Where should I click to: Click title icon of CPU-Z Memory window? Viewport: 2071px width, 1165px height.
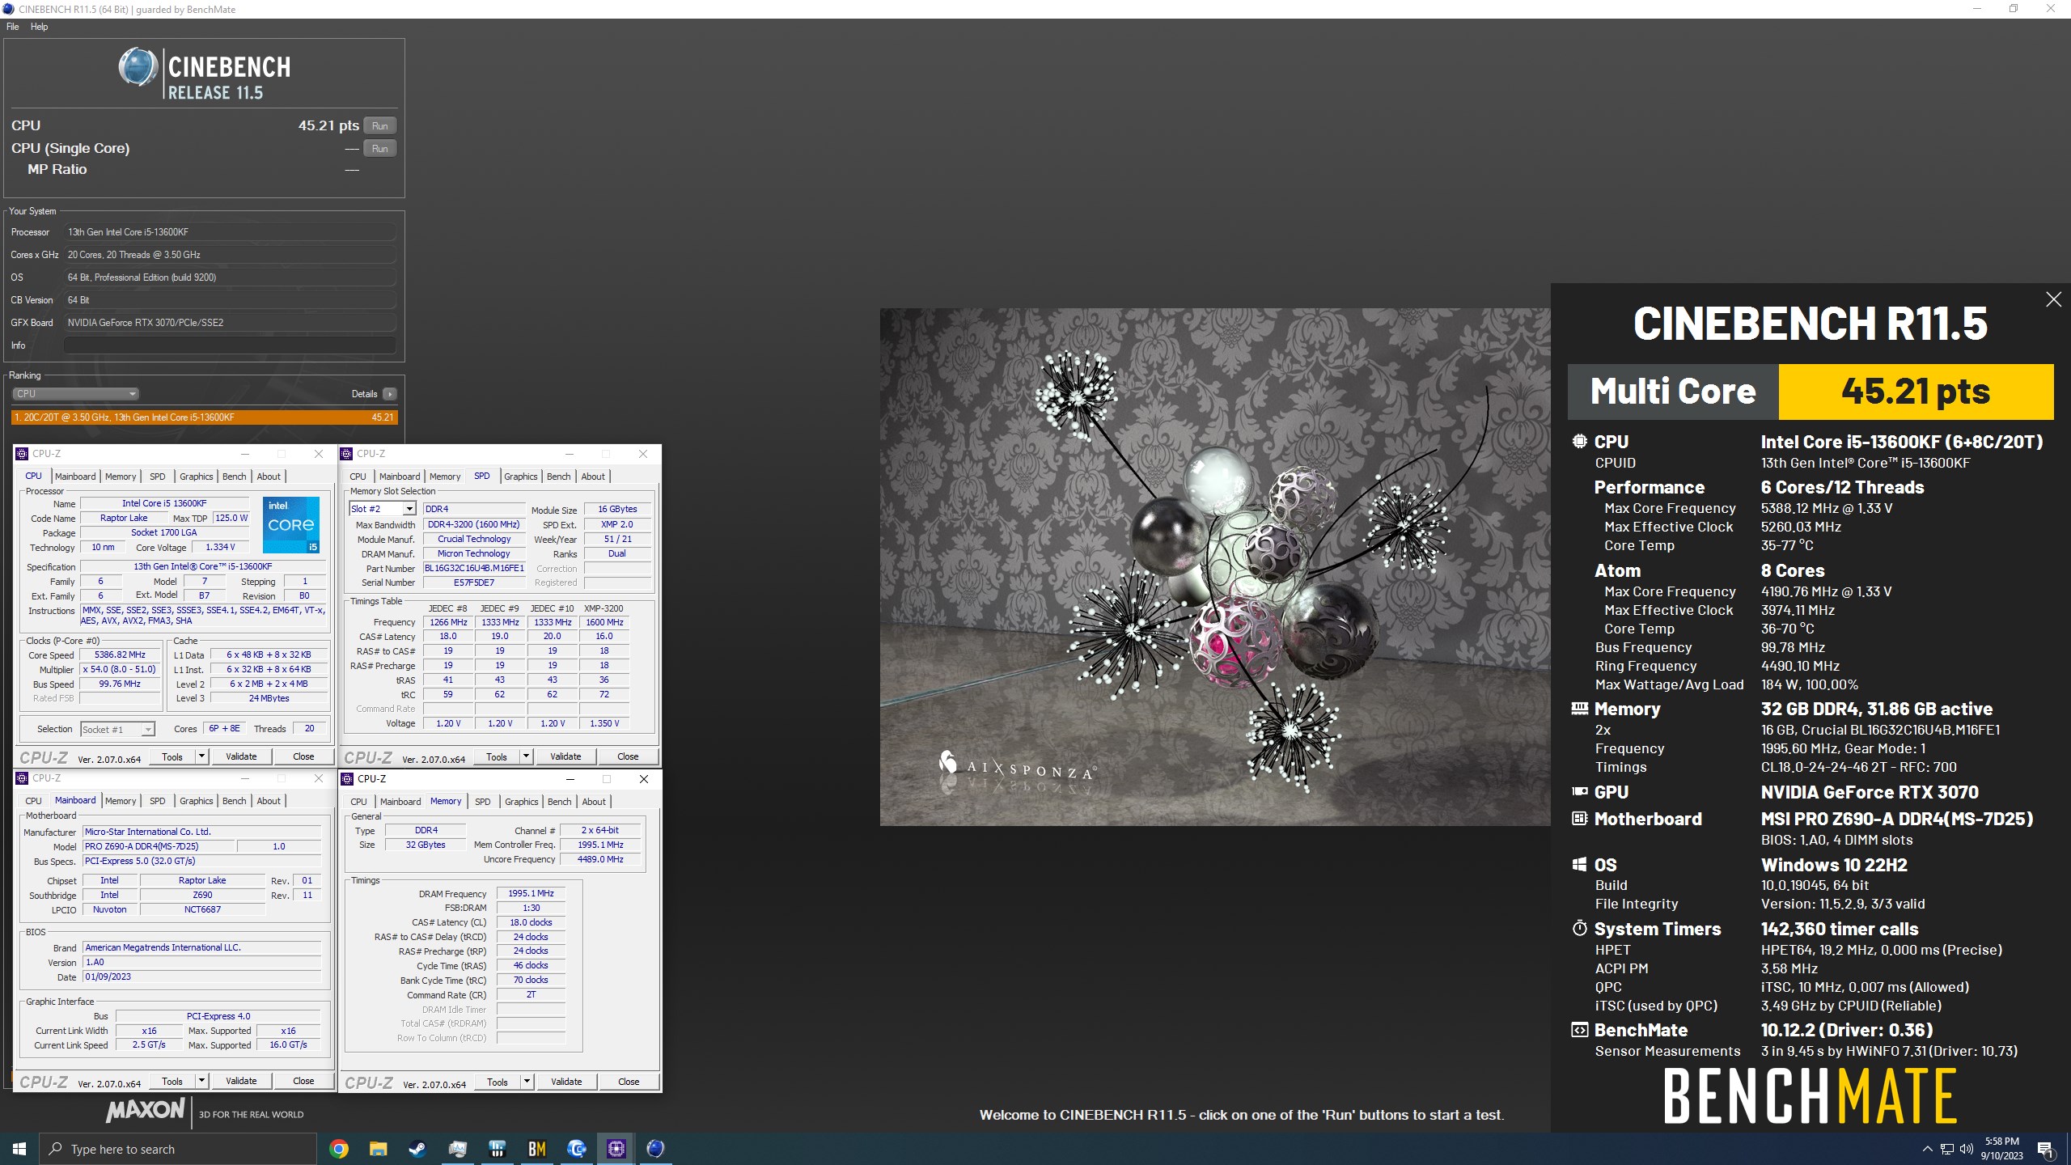[x=348, y=779]
